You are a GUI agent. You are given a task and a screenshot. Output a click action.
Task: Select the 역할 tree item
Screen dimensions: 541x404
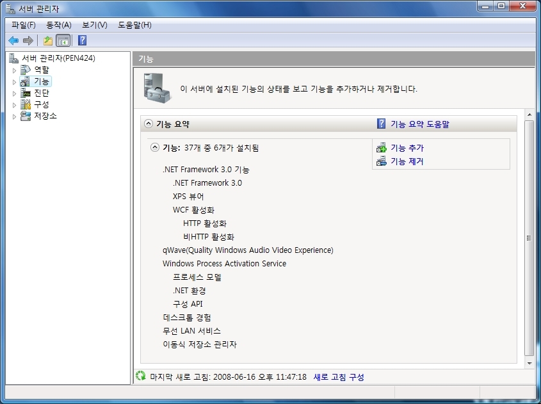tap(42, 70)
